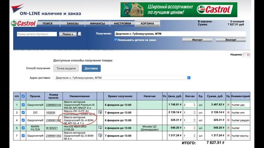The height and width of the screenshot is (148, 264).
Task: Click the Экспорт button
Action: [x=231, y=40]
